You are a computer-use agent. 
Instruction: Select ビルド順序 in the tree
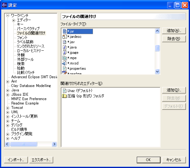point(19,129)
